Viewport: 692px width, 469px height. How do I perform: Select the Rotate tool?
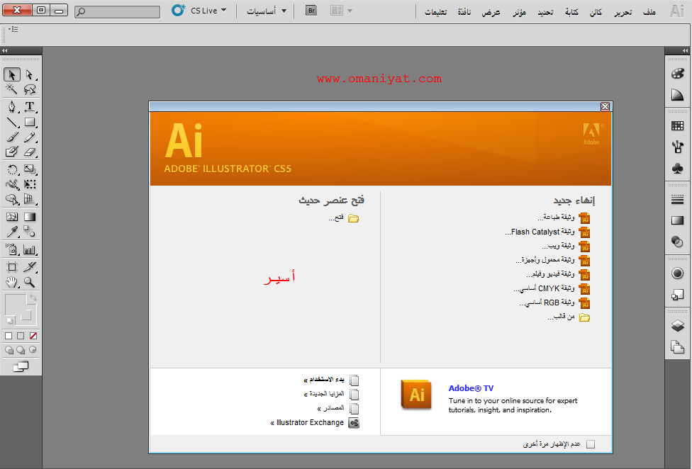[x=12, y=169]
